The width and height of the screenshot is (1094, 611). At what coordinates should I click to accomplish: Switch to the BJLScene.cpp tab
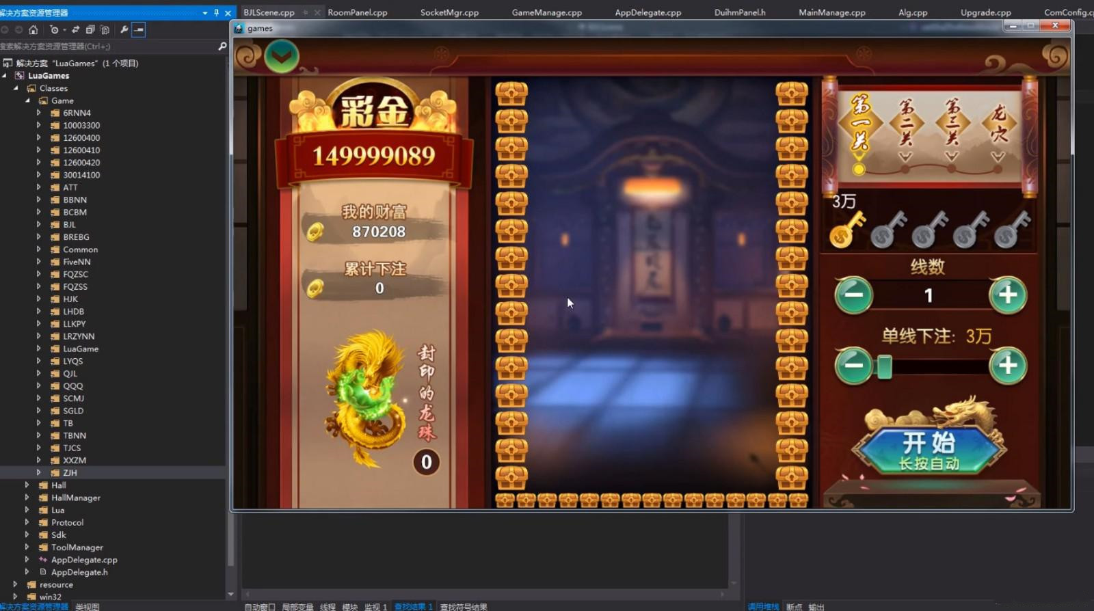click(x=269, y=12)
